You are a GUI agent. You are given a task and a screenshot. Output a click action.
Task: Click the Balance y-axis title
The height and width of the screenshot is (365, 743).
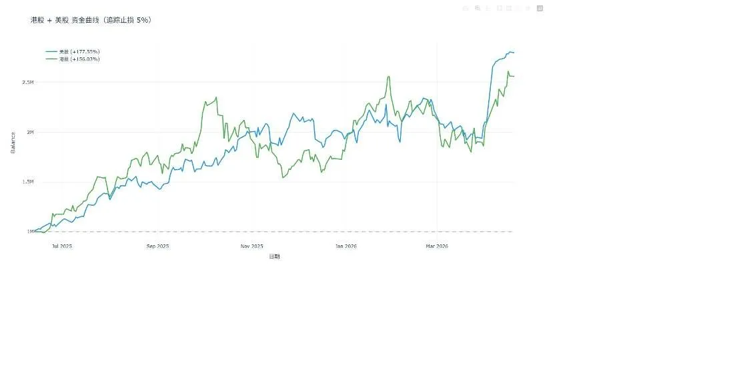click(13, 143)
